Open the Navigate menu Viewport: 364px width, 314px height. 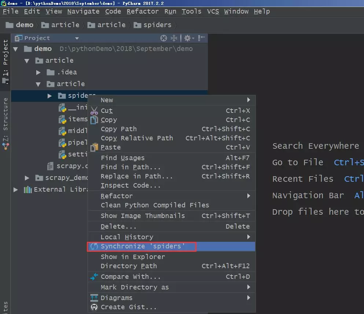(83, 11)
